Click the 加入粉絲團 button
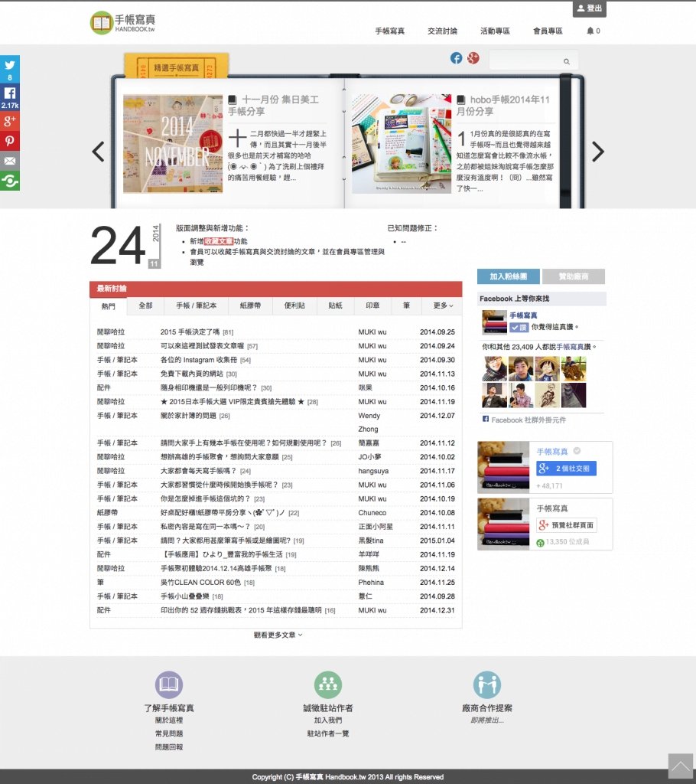This screenshot has width=696, height=784. [508, 276]
